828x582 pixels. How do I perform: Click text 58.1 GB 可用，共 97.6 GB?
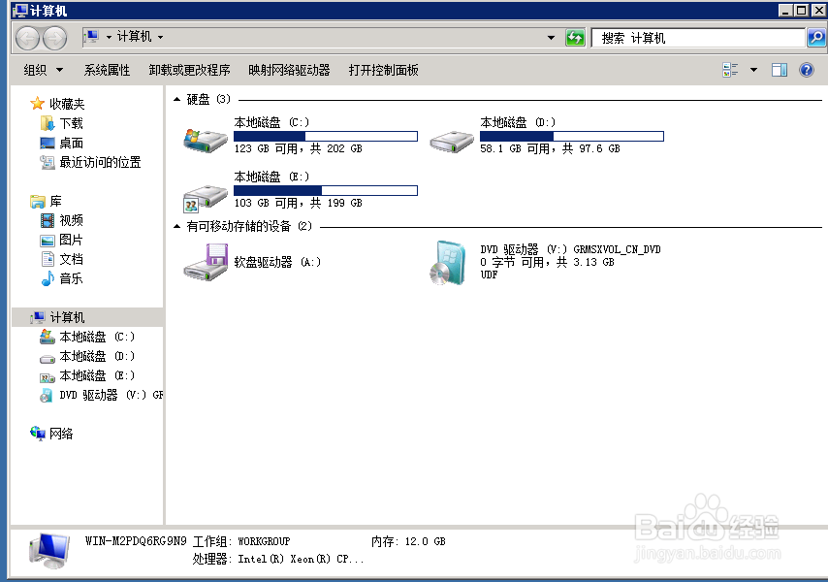pyautogui.click(x=550, y=148)
